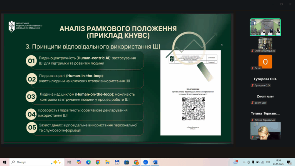This screenshot has height=166, width=295.
Task: Open the clock and date flyout
Action: point(278,162)
